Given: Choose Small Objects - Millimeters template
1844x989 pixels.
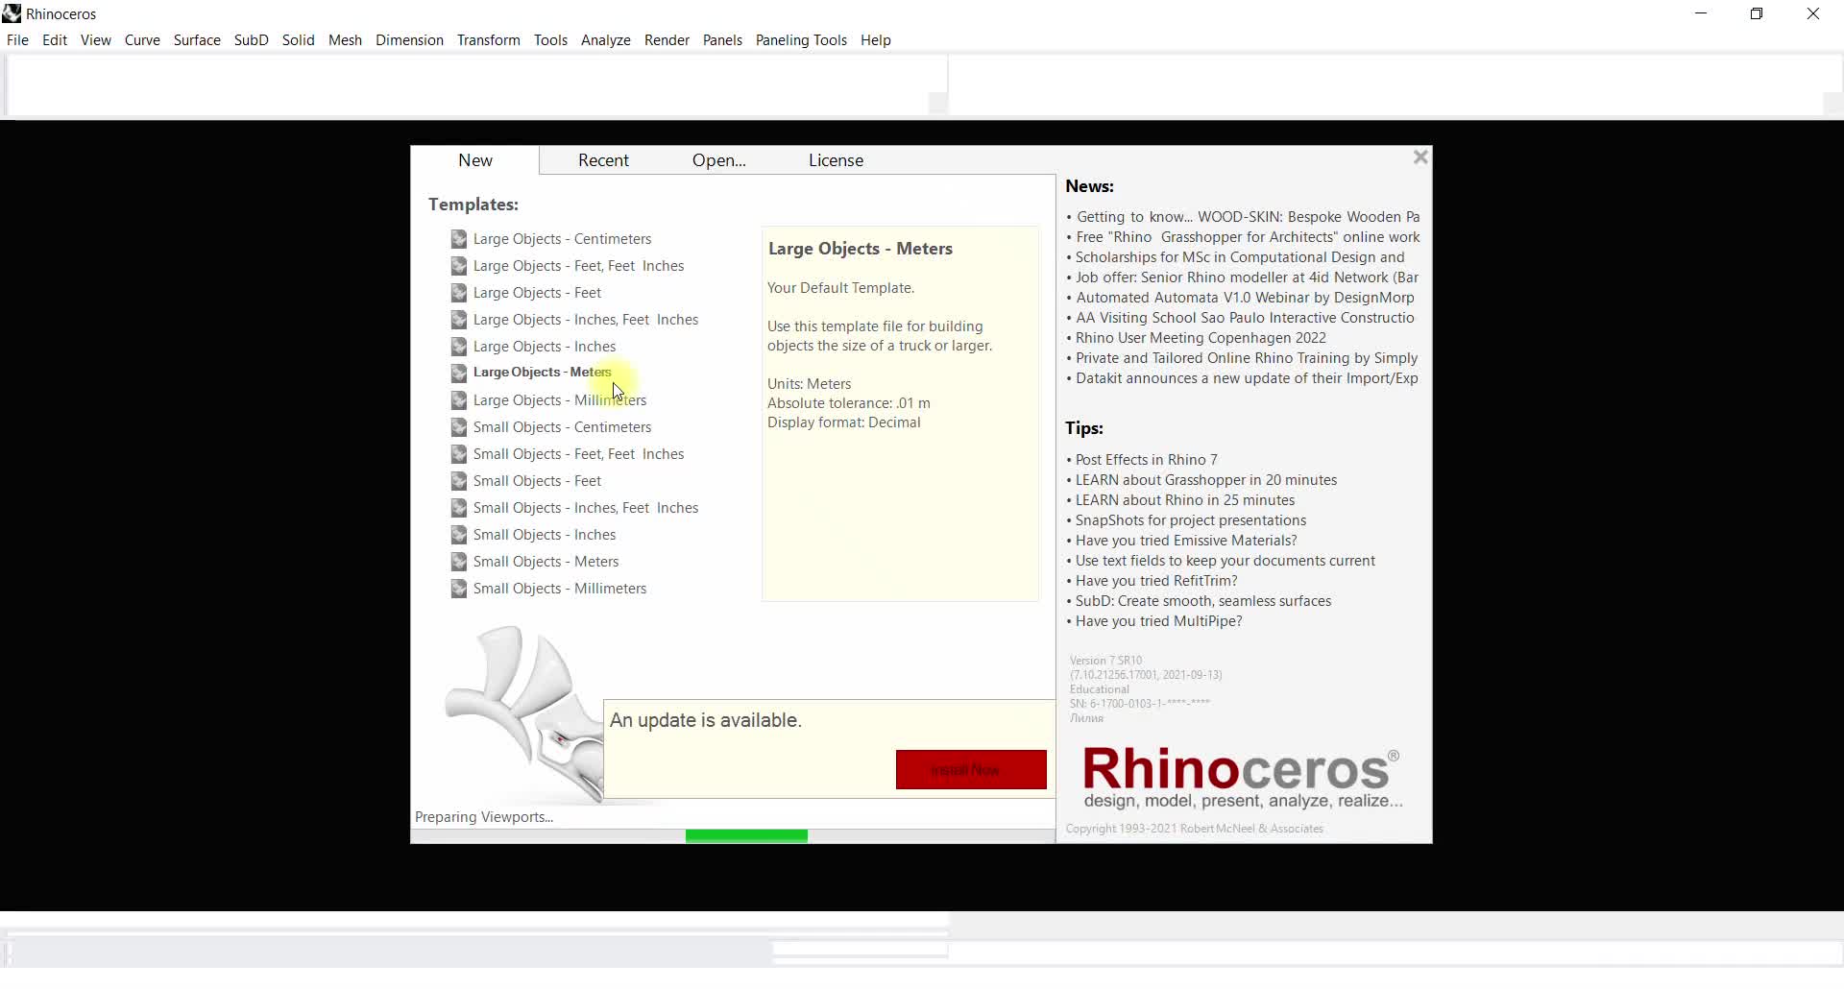Looking at the screenshot, I should point(560,589).
